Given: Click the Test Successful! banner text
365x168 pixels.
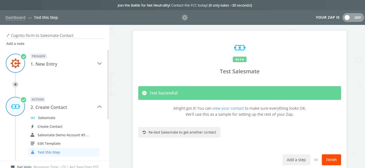Looking at the screenshot, I should coord(164,93).
